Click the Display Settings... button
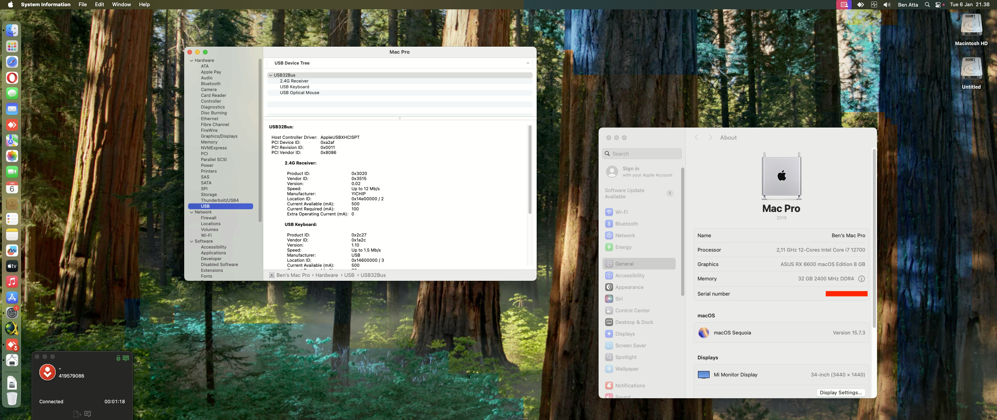The width and height of the screenshot is (997, 420). [x=841, y=393]
